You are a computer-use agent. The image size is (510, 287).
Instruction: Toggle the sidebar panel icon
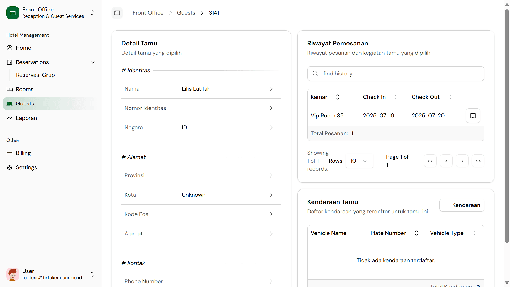tap(117, 13)
